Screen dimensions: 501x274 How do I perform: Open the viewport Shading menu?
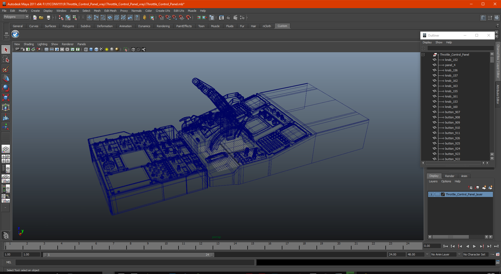(29, 44)
